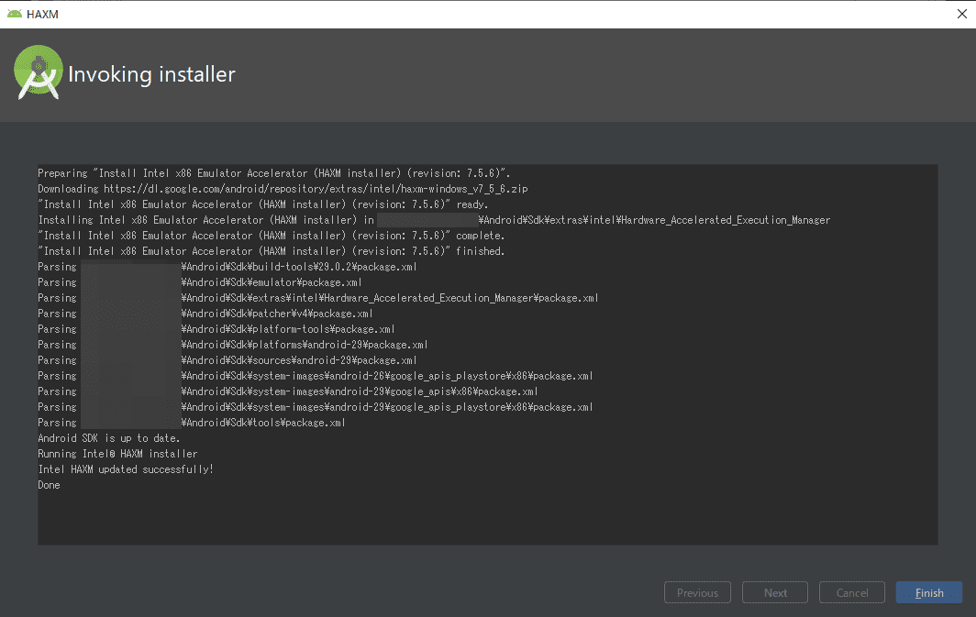Click the Previous button

(698, 593)
